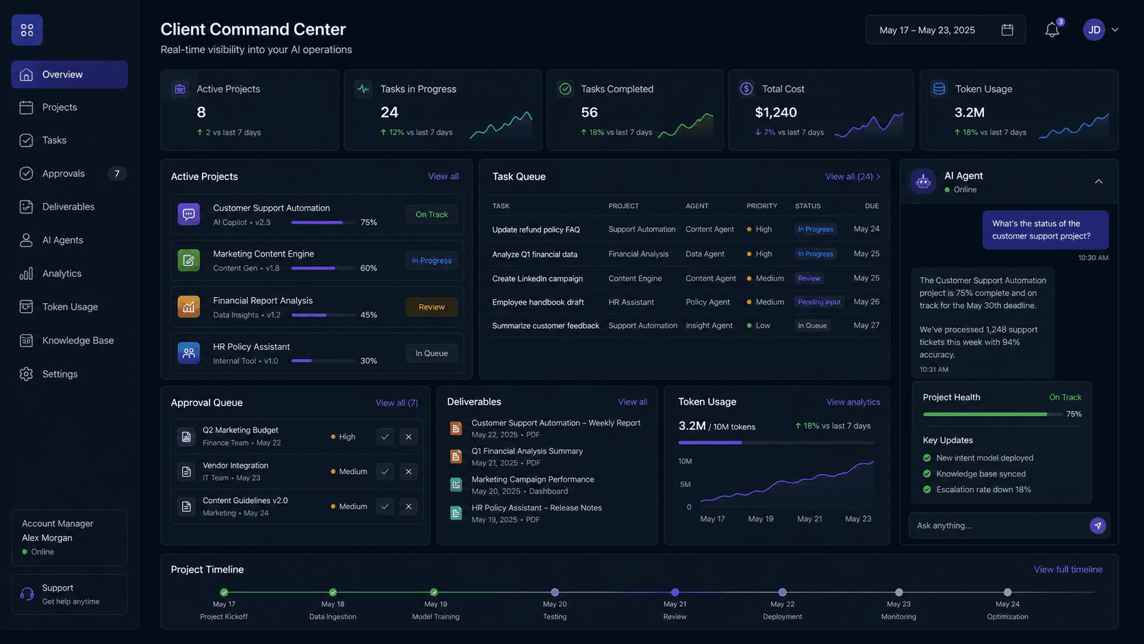Viewport: 1144px width, 644px height.
Task: Approve the Q2 Marketing Budget request
Action: 385,437
